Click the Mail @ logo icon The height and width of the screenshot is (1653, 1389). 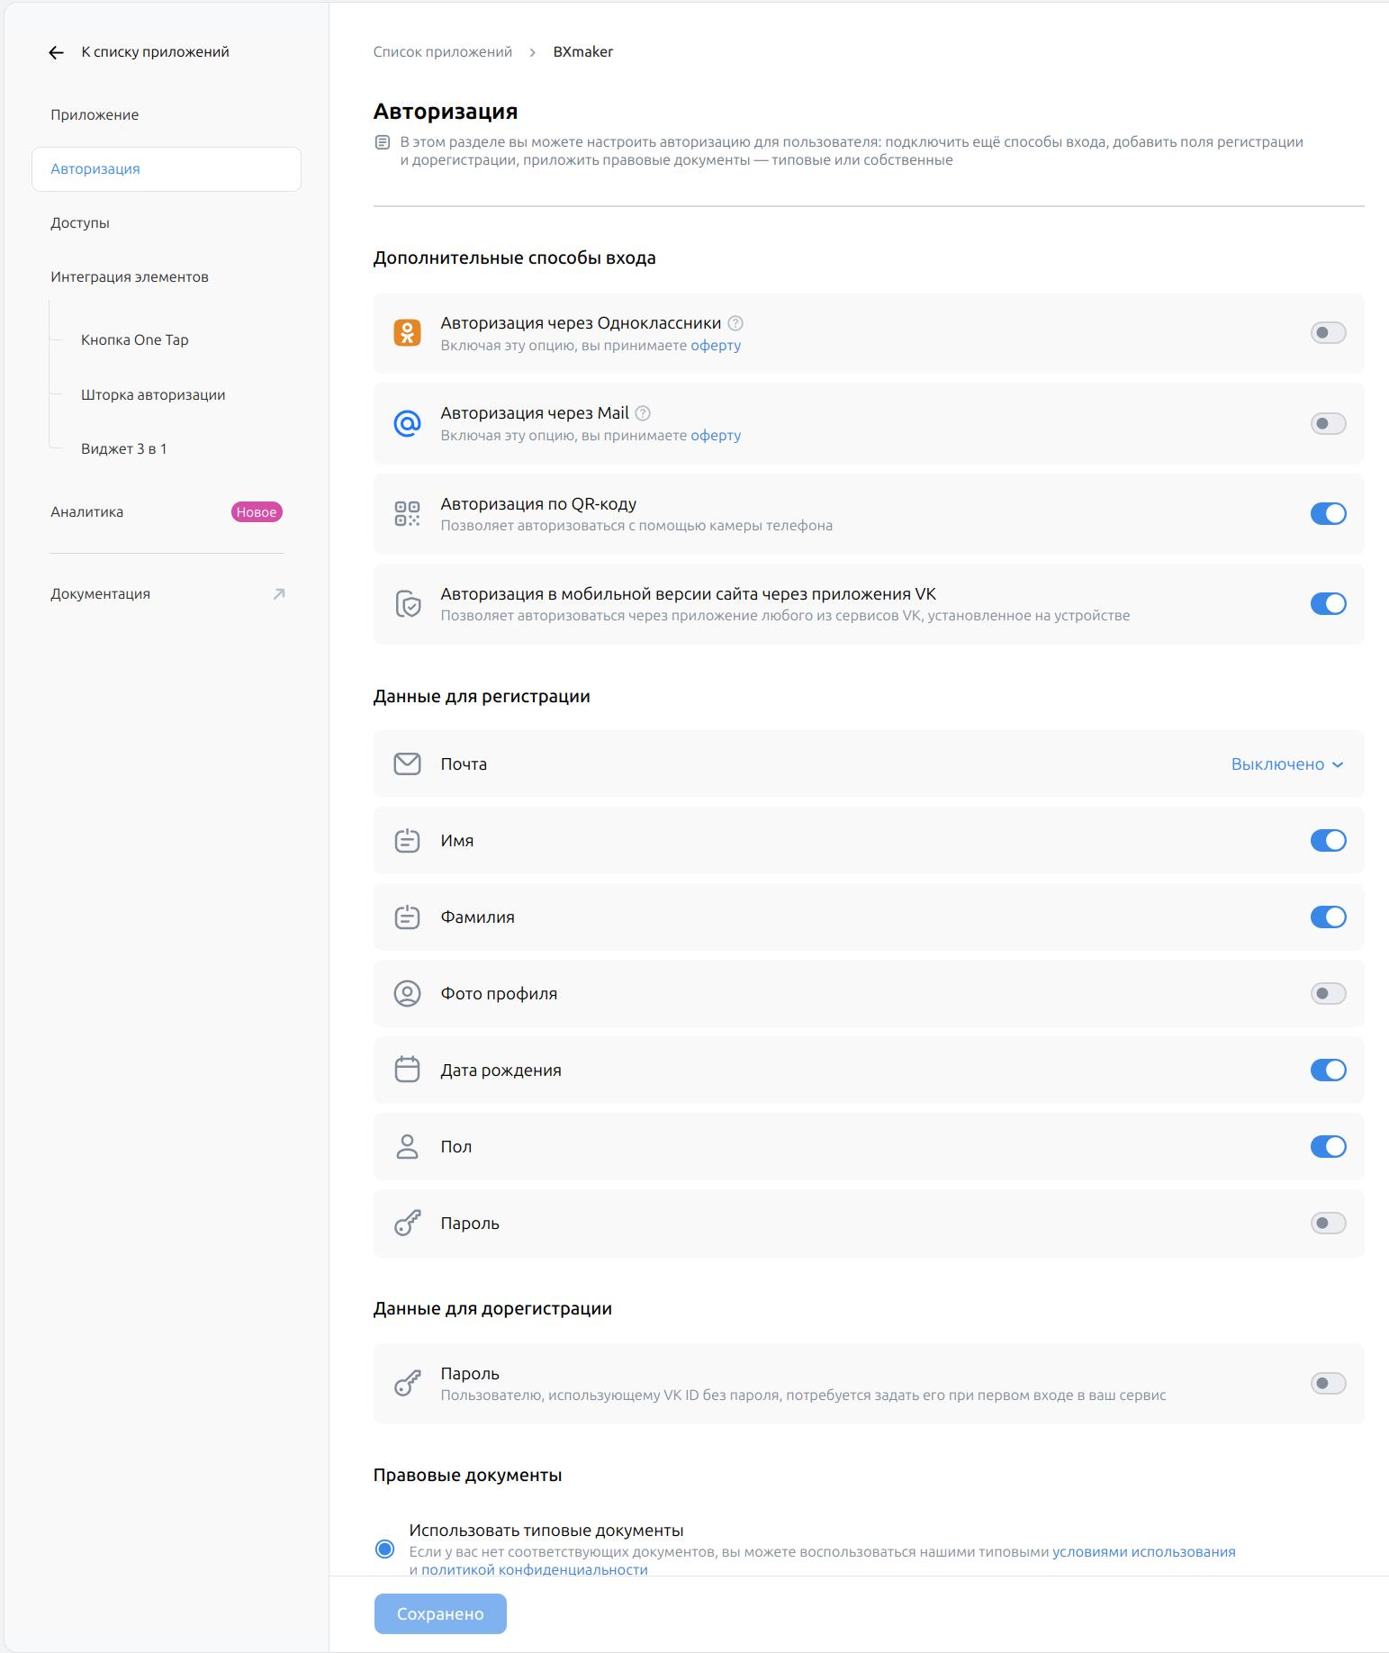point(408,423)
